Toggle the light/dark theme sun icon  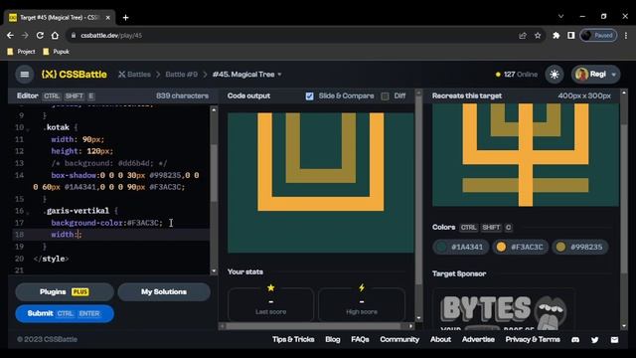point(555,75)
